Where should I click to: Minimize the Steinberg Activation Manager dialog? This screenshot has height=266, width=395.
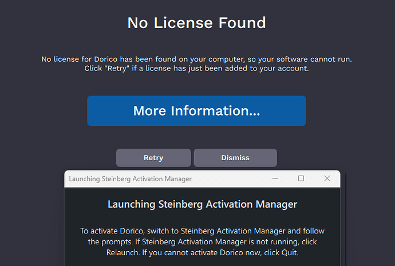(x=275, y=178)
